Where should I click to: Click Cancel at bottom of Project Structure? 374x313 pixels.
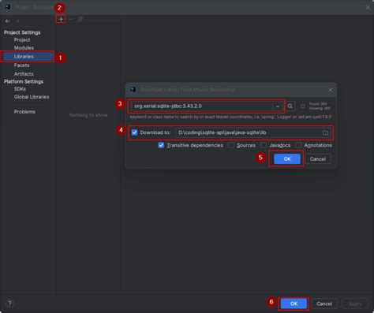point(324,304)
